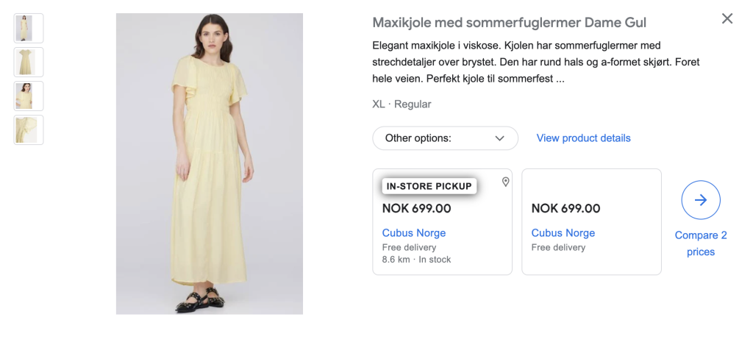Click NOK 699.00 price in the in-store pickup card
The width and height of the screenshot is (753, 345).
[x=417, y=208]
